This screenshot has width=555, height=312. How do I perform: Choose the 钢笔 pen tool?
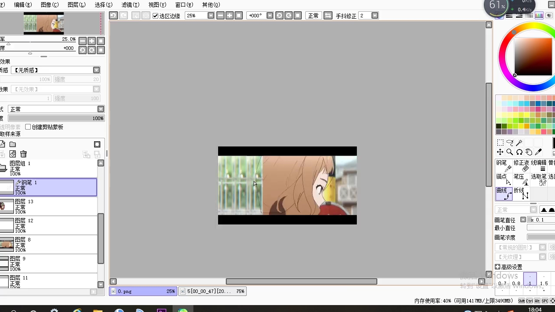pyautogui.click(x=504, y=166)
